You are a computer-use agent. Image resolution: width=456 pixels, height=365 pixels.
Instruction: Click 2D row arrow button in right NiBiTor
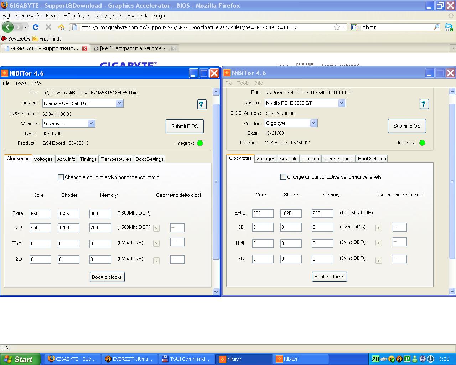coord(378,260)
